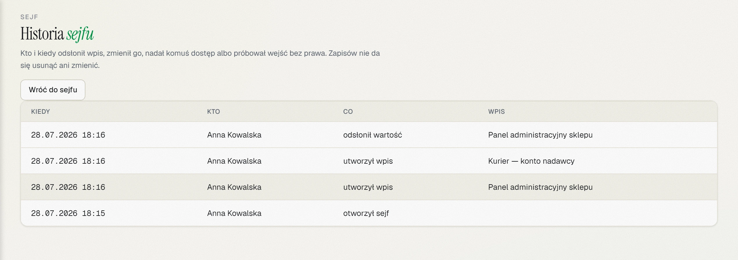Click Anna Kowalska in the Kurier row
The image size is (738, 260).
point(234,161)
